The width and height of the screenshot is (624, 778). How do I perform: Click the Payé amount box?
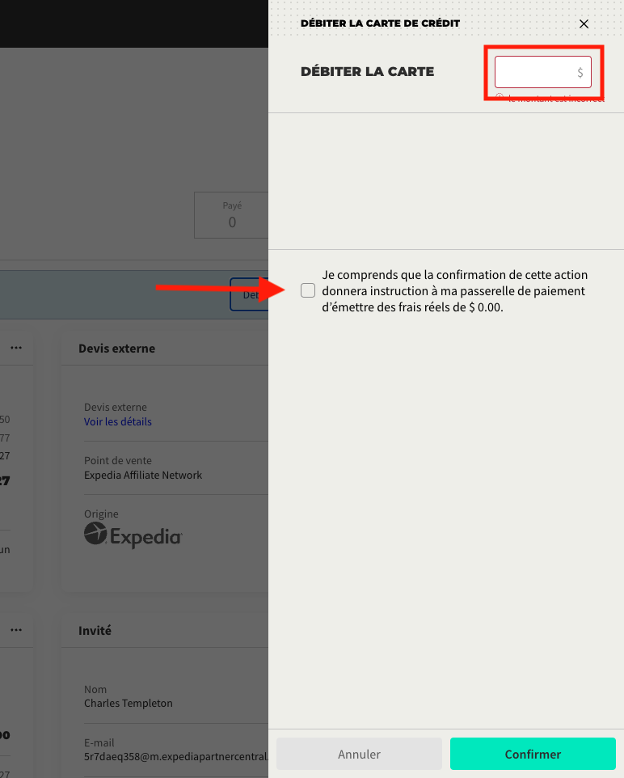tap(231, 215)
